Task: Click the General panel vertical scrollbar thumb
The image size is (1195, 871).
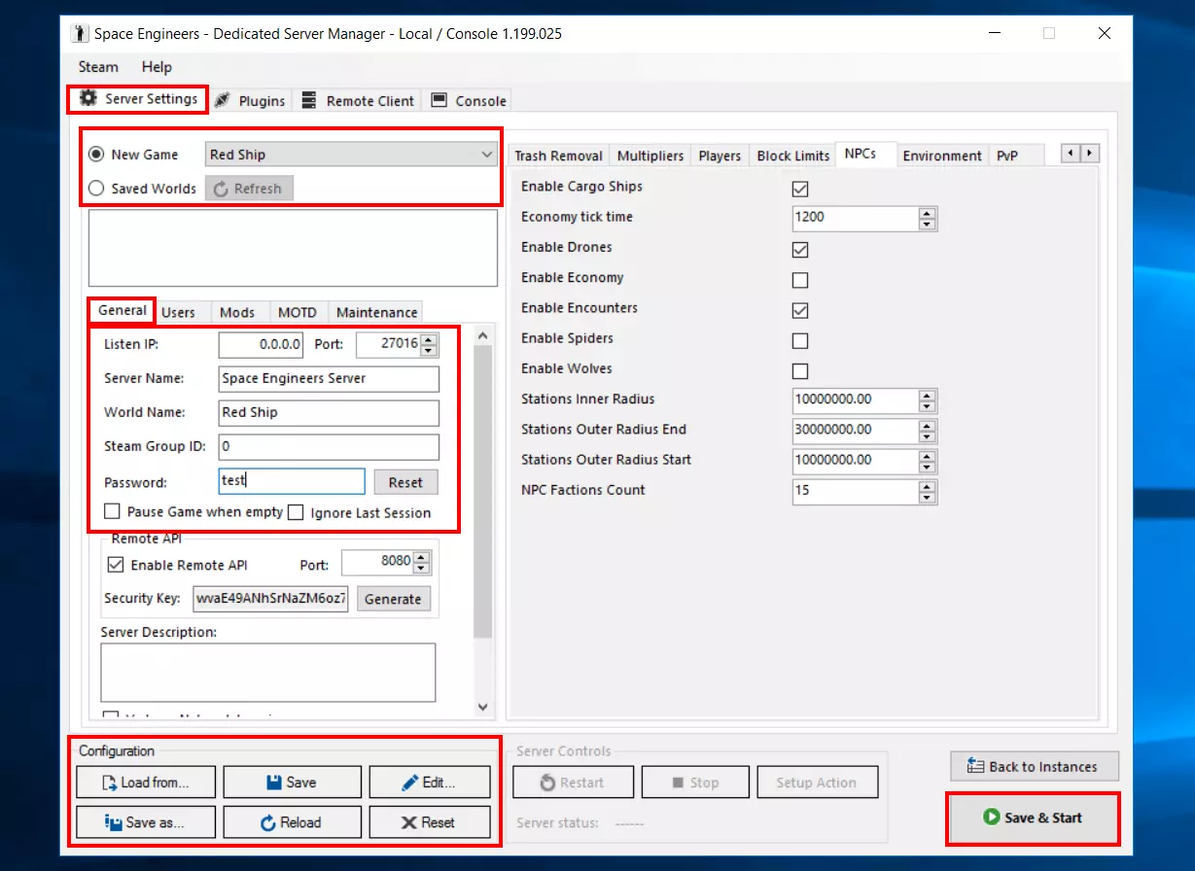Action: point(483,492)
